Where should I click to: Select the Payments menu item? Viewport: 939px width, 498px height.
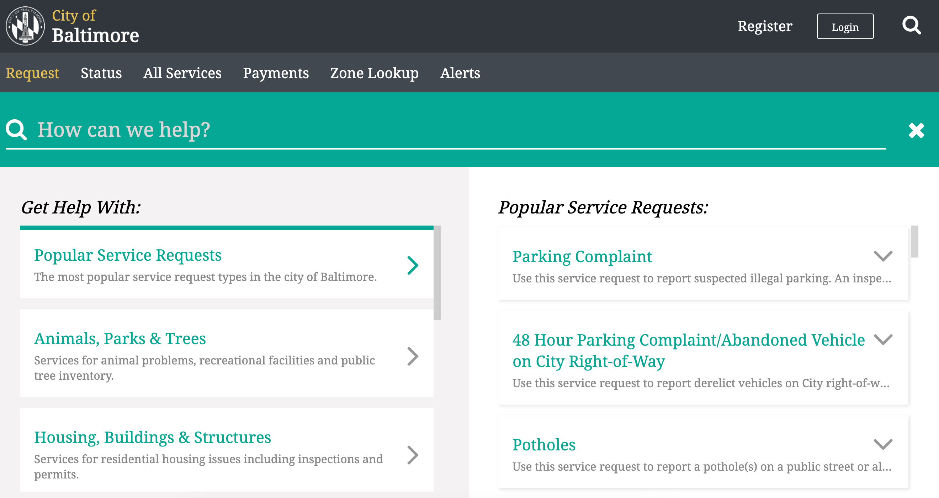click(276, 73)
